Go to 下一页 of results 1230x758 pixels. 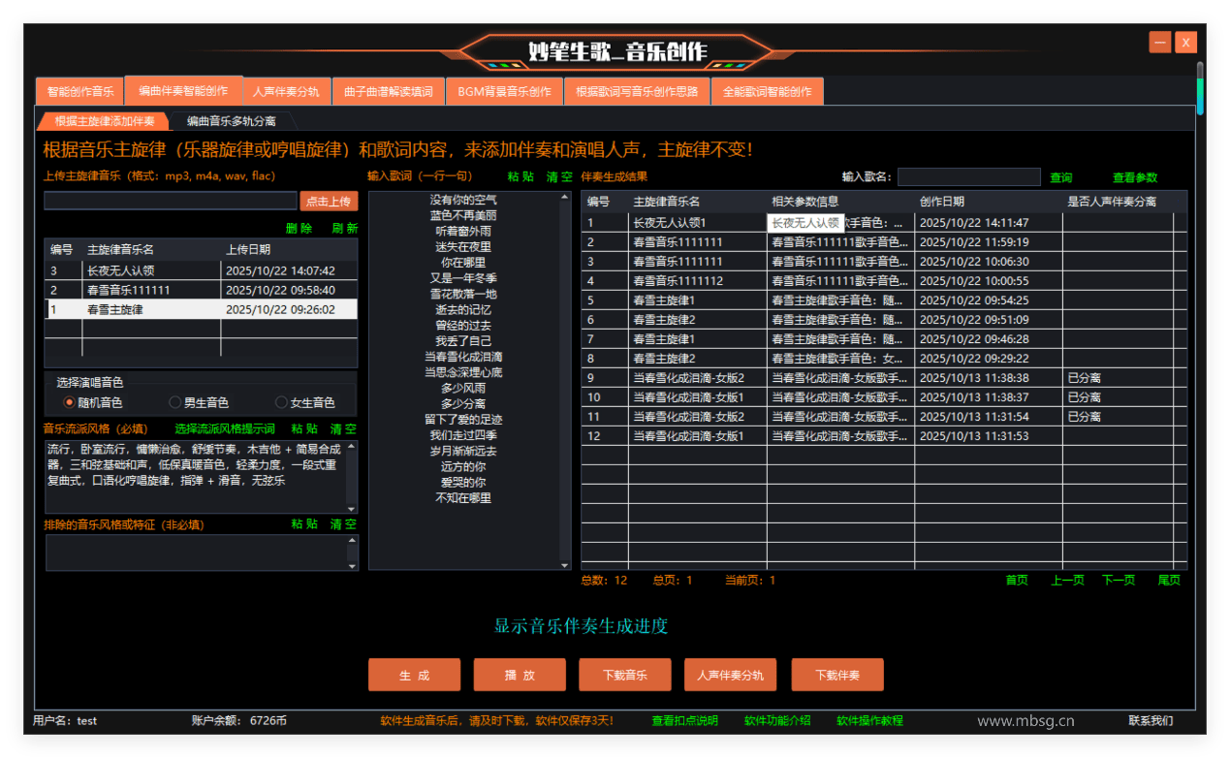pos(1118,580)
